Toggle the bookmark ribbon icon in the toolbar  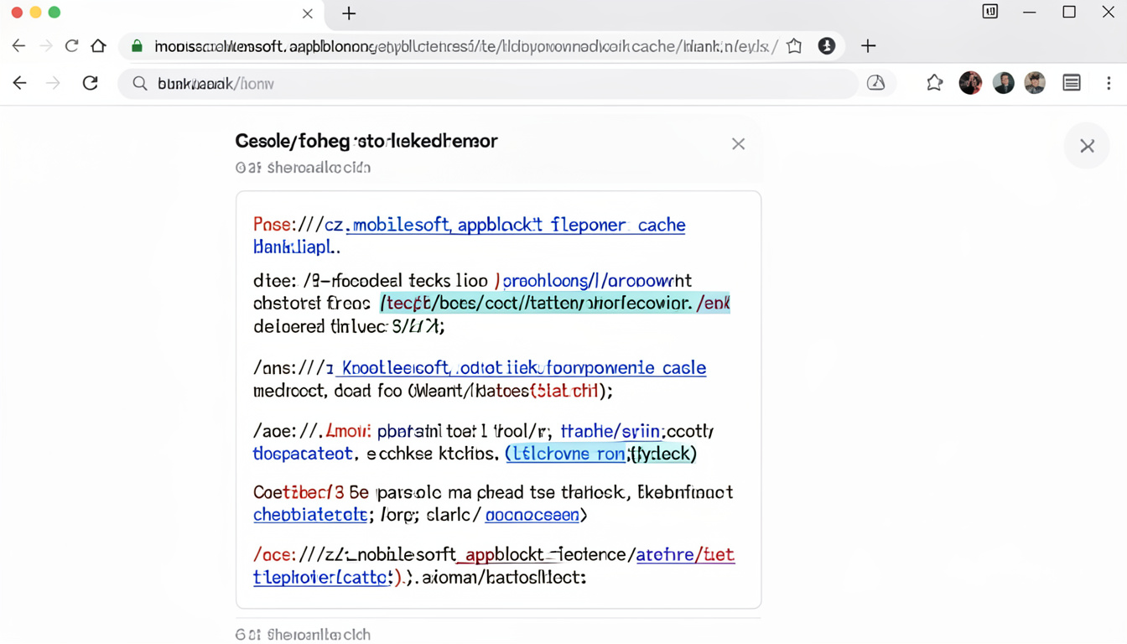794,46
